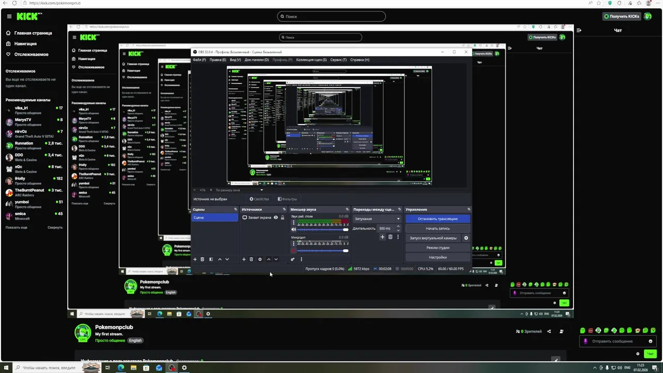Open virtual camera settings gear in main OBS
This screenshot has width=663, height=373.
point(466,238)
